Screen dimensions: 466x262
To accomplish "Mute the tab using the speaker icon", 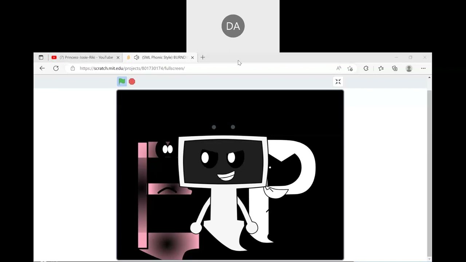I will click(137, 57).
